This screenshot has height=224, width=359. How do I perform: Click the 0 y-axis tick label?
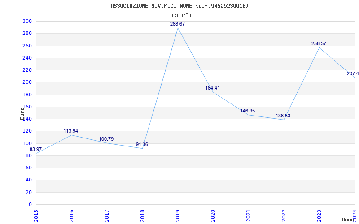point(30,205)
